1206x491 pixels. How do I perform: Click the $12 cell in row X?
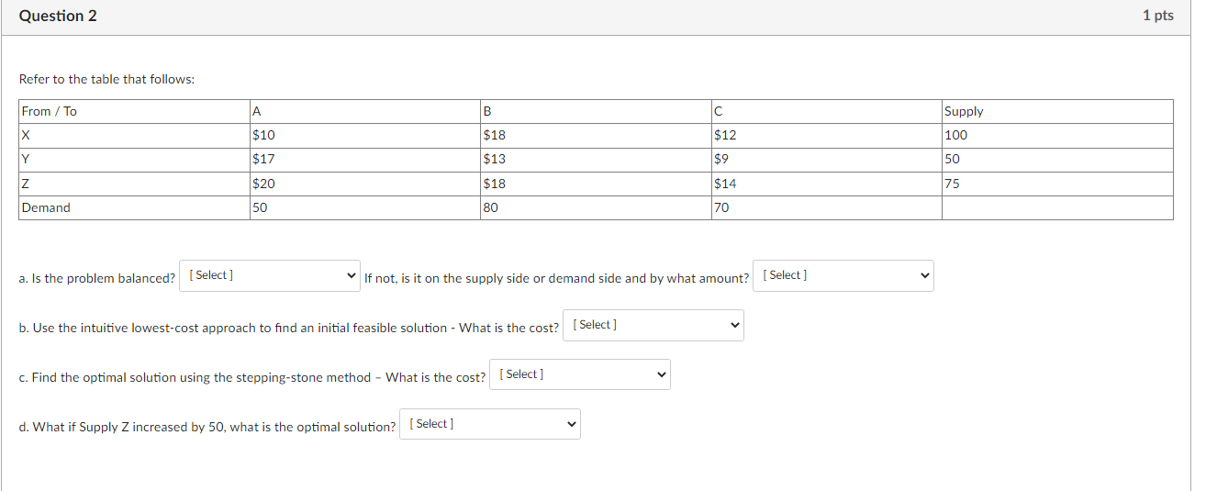pyautogui.click(x=826, y=136)
